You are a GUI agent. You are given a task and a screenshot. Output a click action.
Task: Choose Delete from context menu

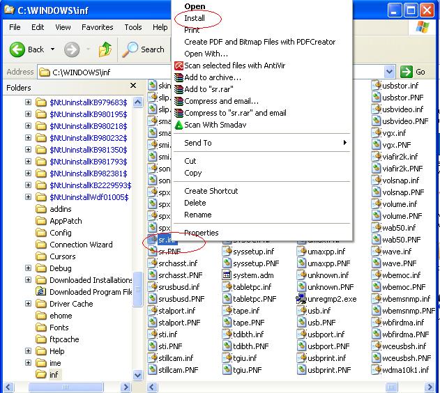[x=195, y=203]
